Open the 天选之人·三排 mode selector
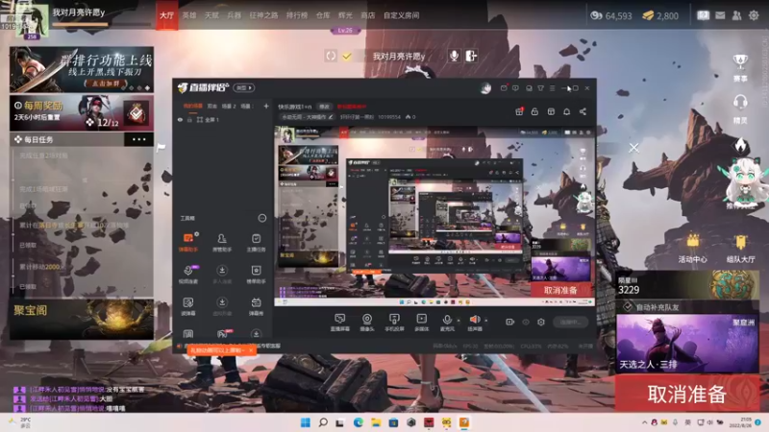Screen dimensions: 769x432 click(687, 344)
